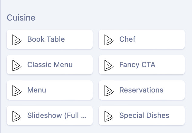Click empty right side of Menu card
Screen dimensions: 192x133
[73, 90]
